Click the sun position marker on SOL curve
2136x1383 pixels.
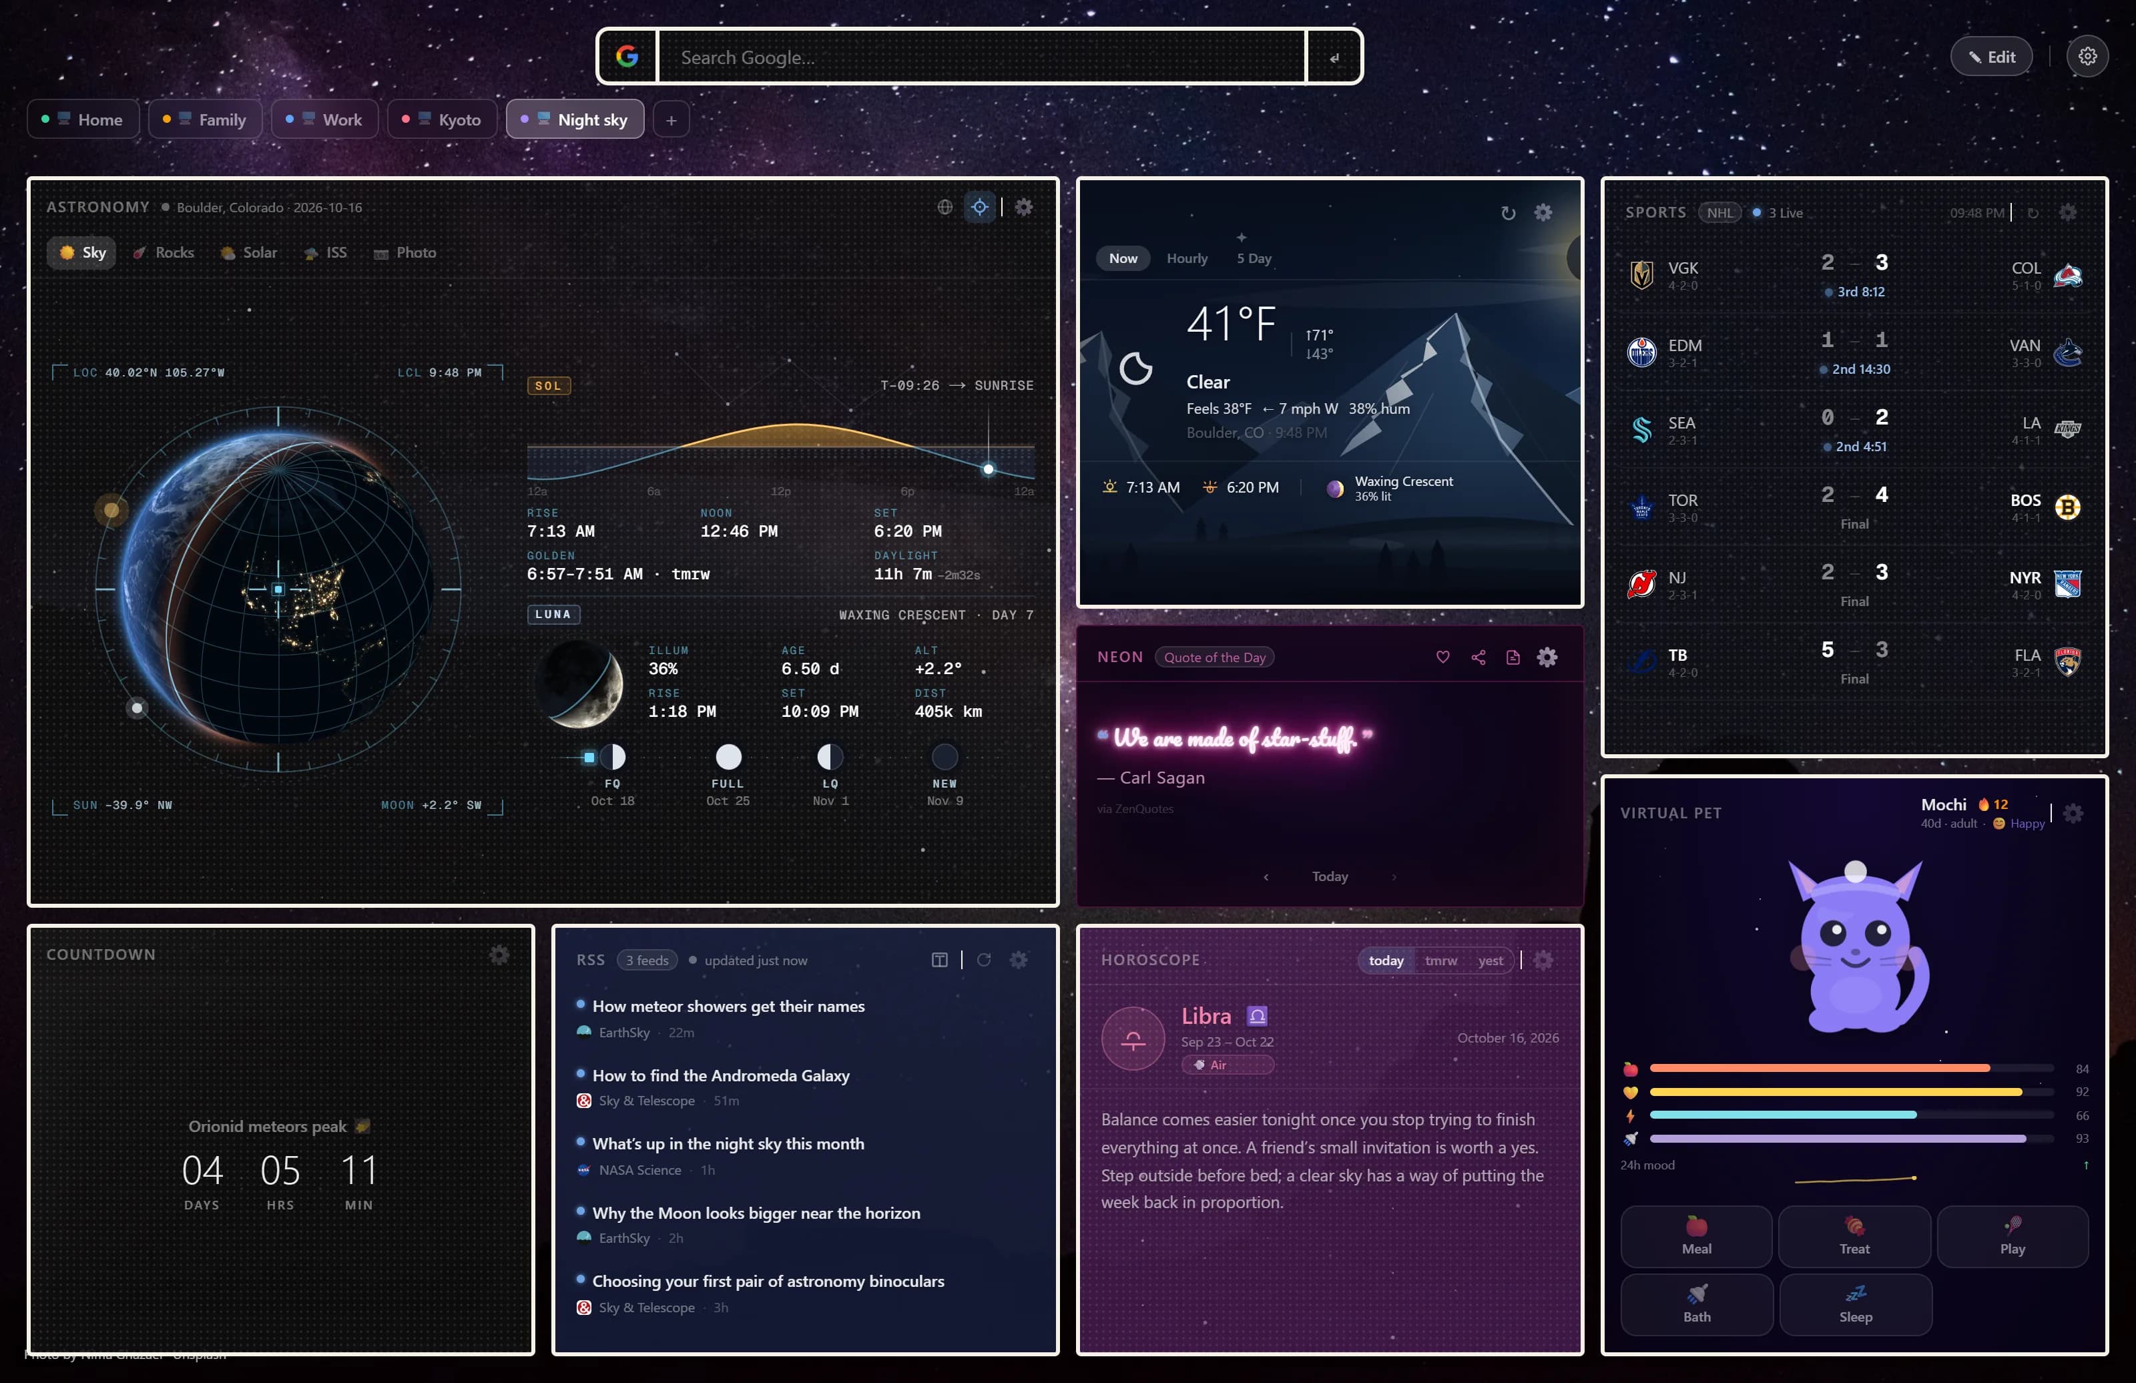coord(988,469)
